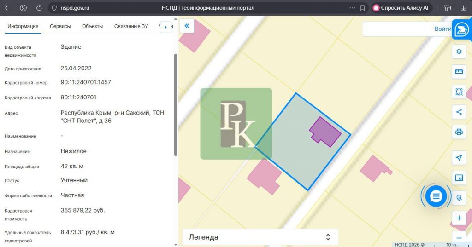The height and width of the screenshot is (247, 472).
Task: Select the ruler measurement tool
Action: click(459, 72)
